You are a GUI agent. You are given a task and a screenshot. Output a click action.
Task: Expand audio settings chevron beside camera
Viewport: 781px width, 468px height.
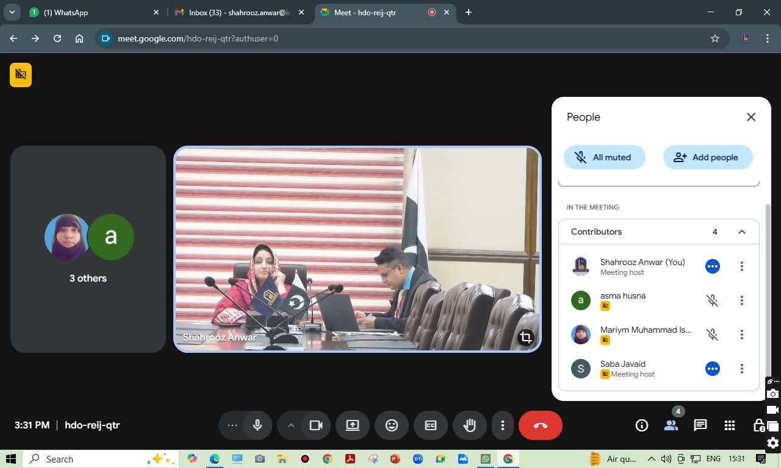point(291,425)
